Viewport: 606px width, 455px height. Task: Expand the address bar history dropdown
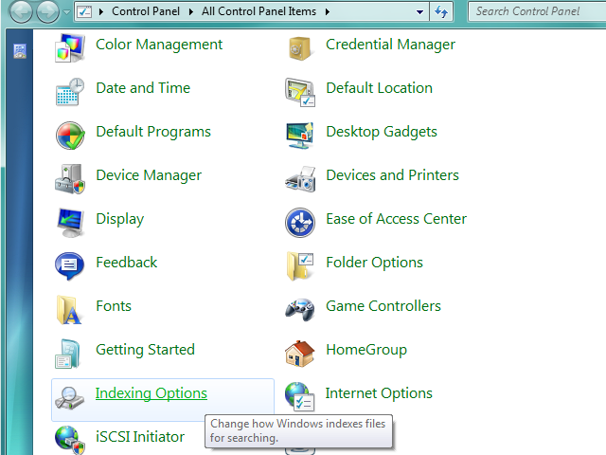click(419, 12)
